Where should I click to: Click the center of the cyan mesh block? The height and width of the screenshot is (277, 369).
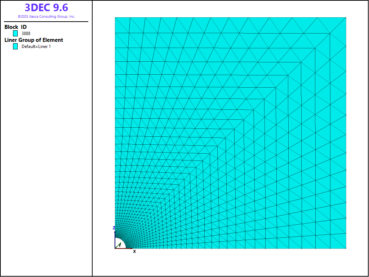click(x=231, y=133)
